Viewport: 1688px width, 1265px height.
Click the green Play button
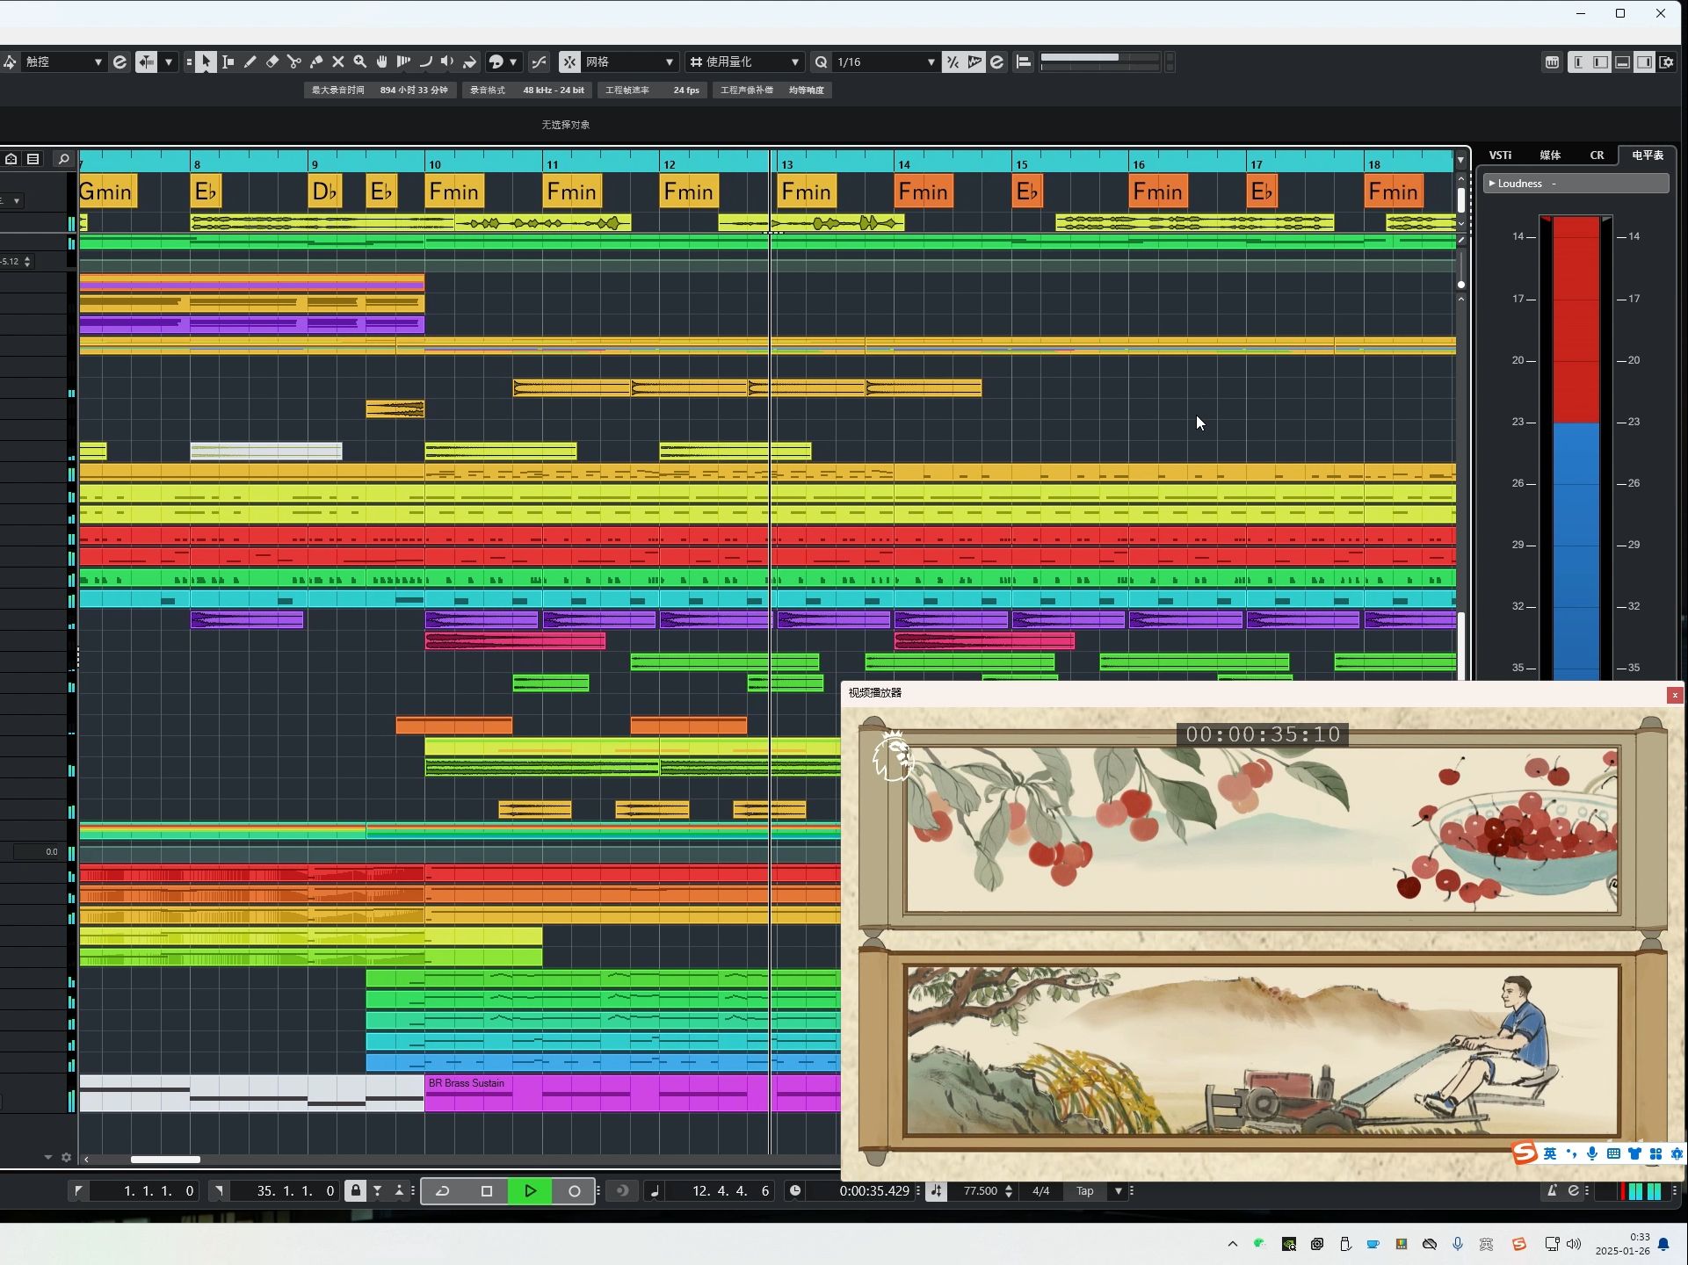531,1191
